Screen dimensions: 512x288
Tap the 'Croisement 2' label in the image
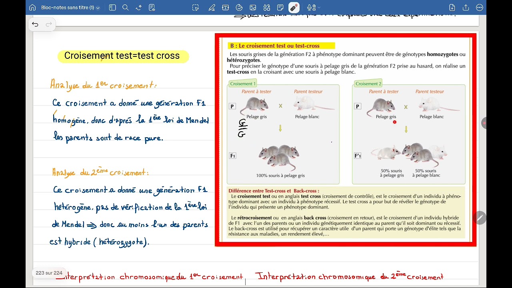pyautogui.click(x=368, y=84)
